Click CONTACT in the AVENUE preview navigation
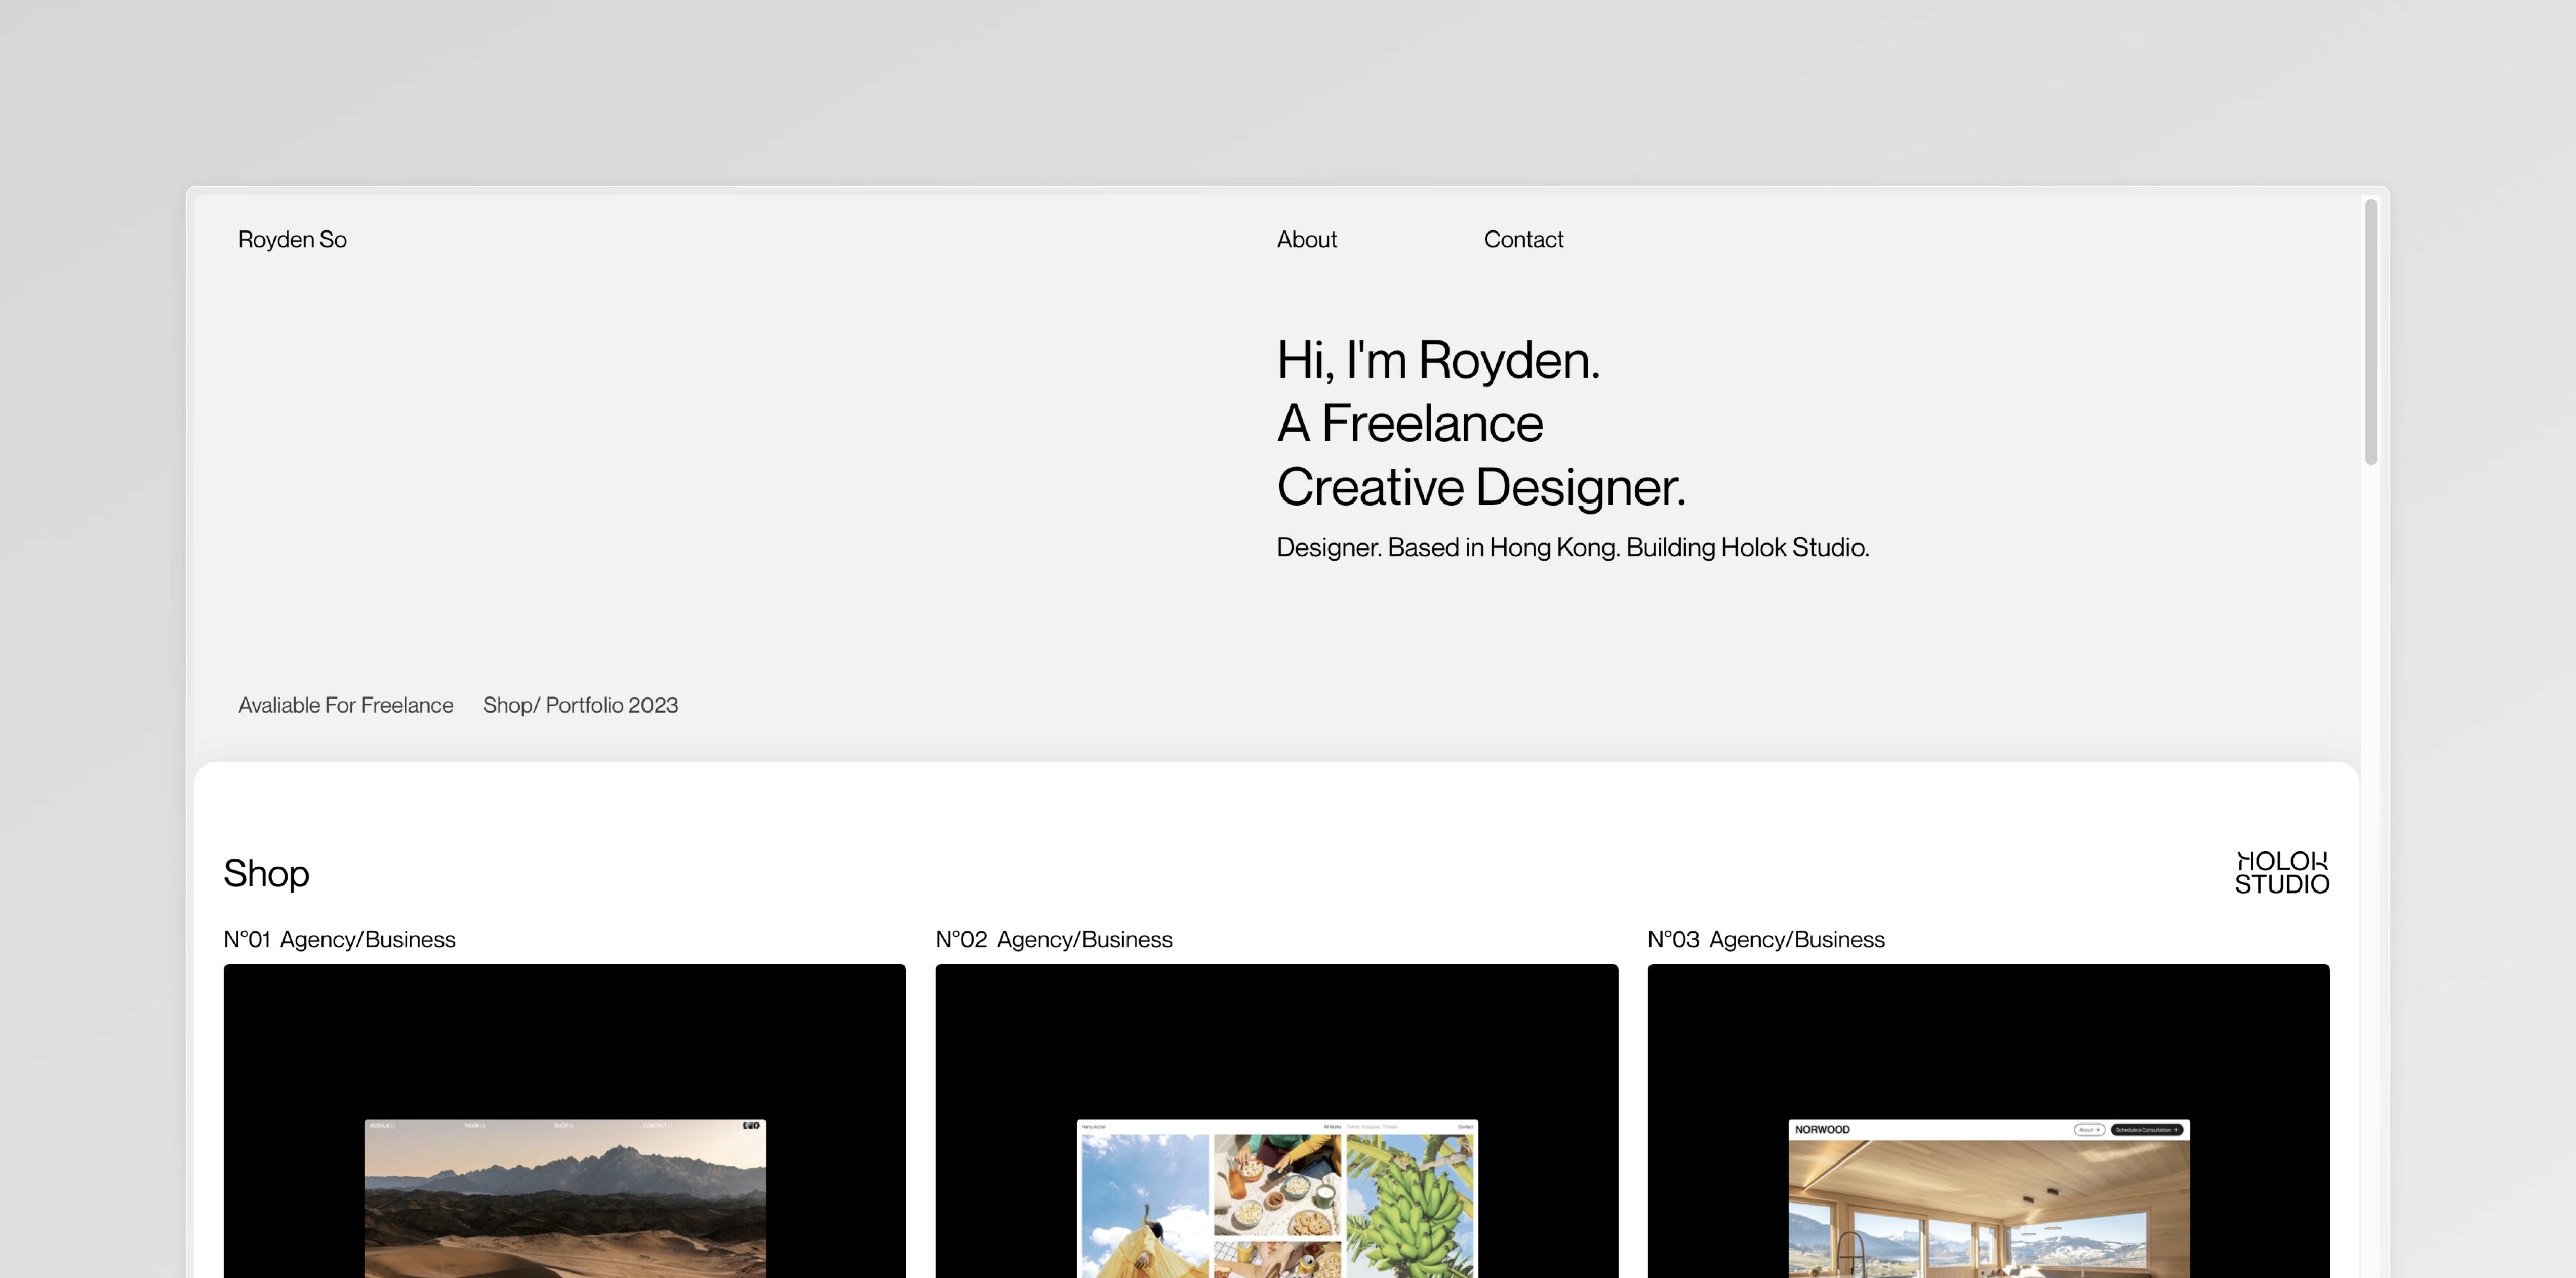Screen dimensions: 2576x1278 tap(657, 1125)
